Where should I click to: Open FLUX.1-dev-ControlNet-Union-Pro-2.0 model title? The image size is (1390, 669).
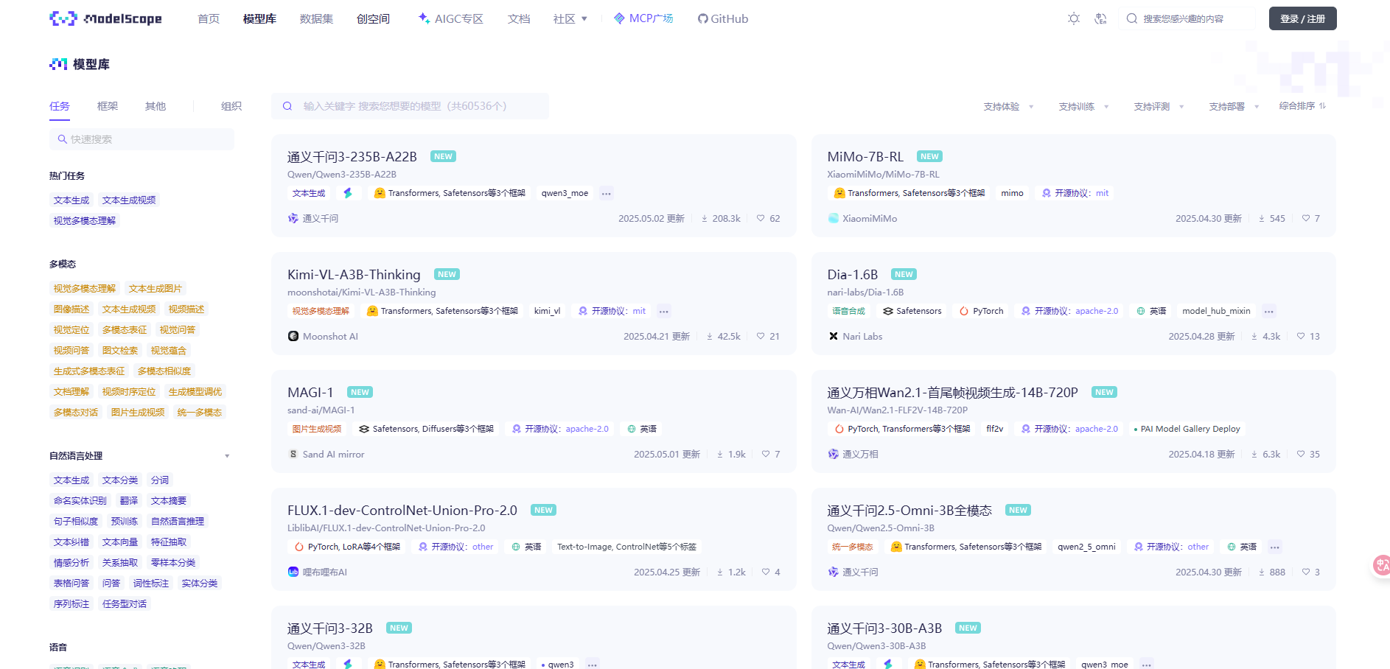coord(402,510)
